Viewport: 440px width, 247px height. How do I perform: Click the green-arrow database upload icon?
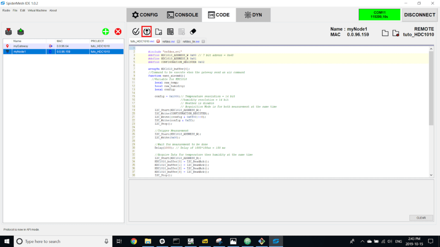21,31
